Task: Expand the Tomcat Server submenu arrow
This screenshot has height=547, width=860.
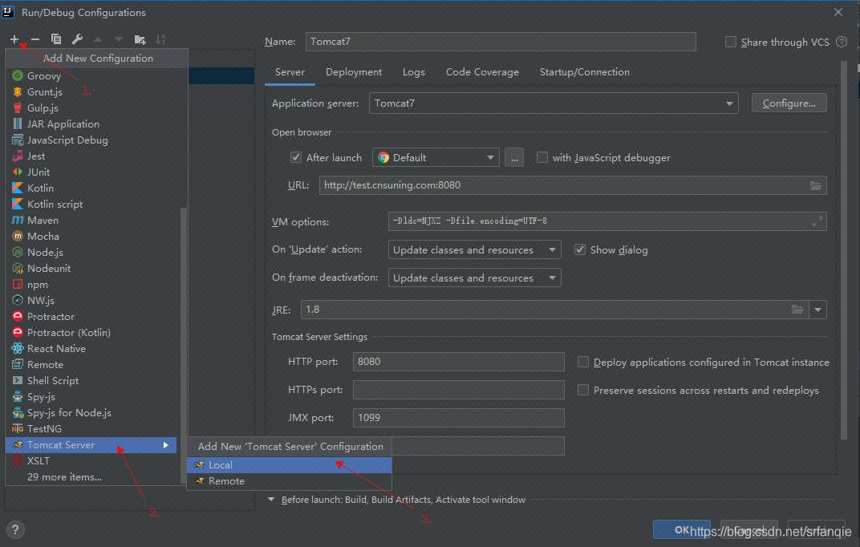Action: pos(165,445)
